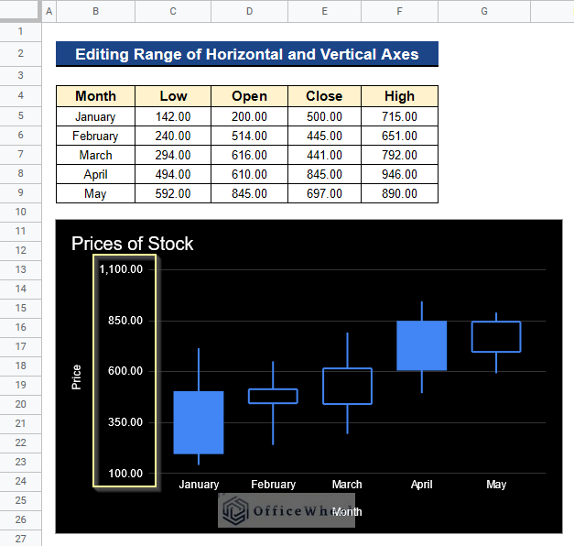Viewport: 574px width, 546px height.
Task: Click the 'January' horizontal axis label in chart
Action: (199, 485)
